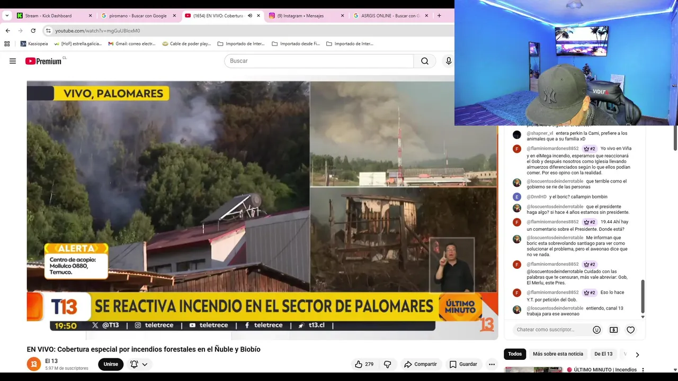
Task: Go back in browser history
Action: (7, 31)
